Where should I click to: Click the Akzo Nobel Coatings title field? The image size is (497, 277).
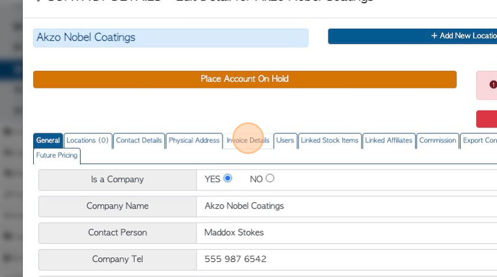170,38
